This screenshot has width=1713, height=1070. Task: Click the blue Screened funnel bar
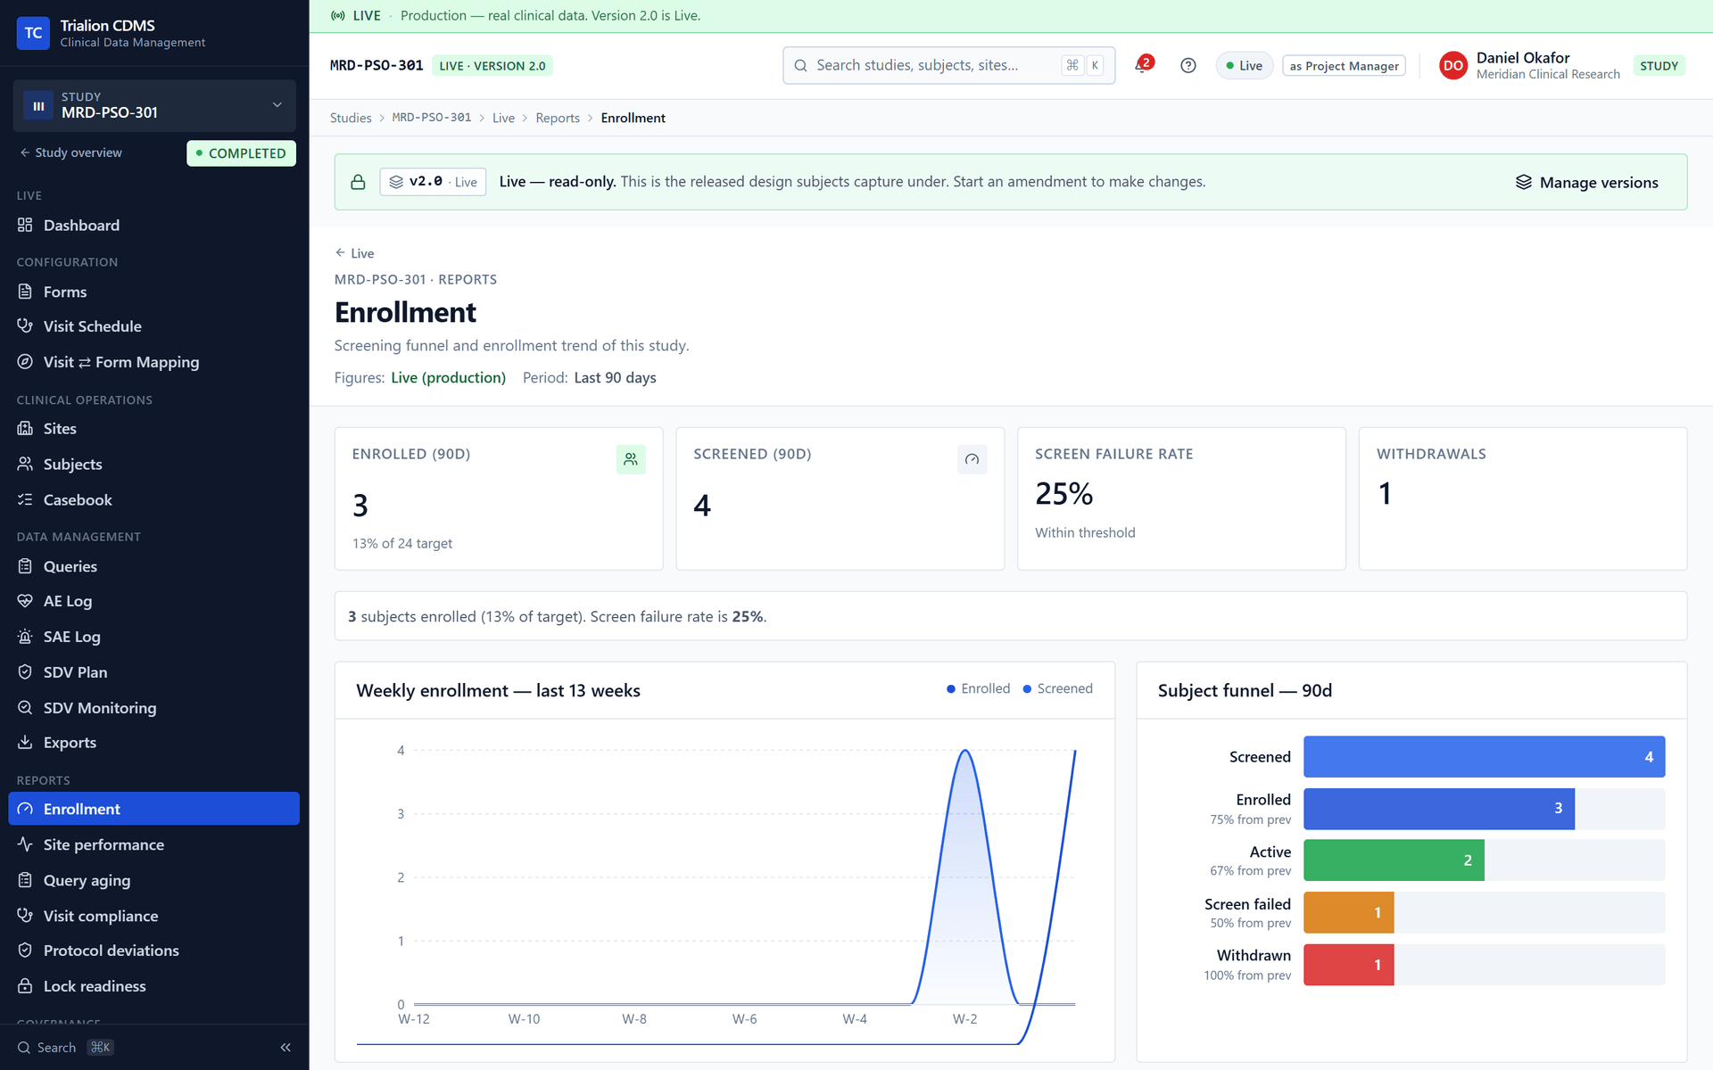tap(1484, 757)
